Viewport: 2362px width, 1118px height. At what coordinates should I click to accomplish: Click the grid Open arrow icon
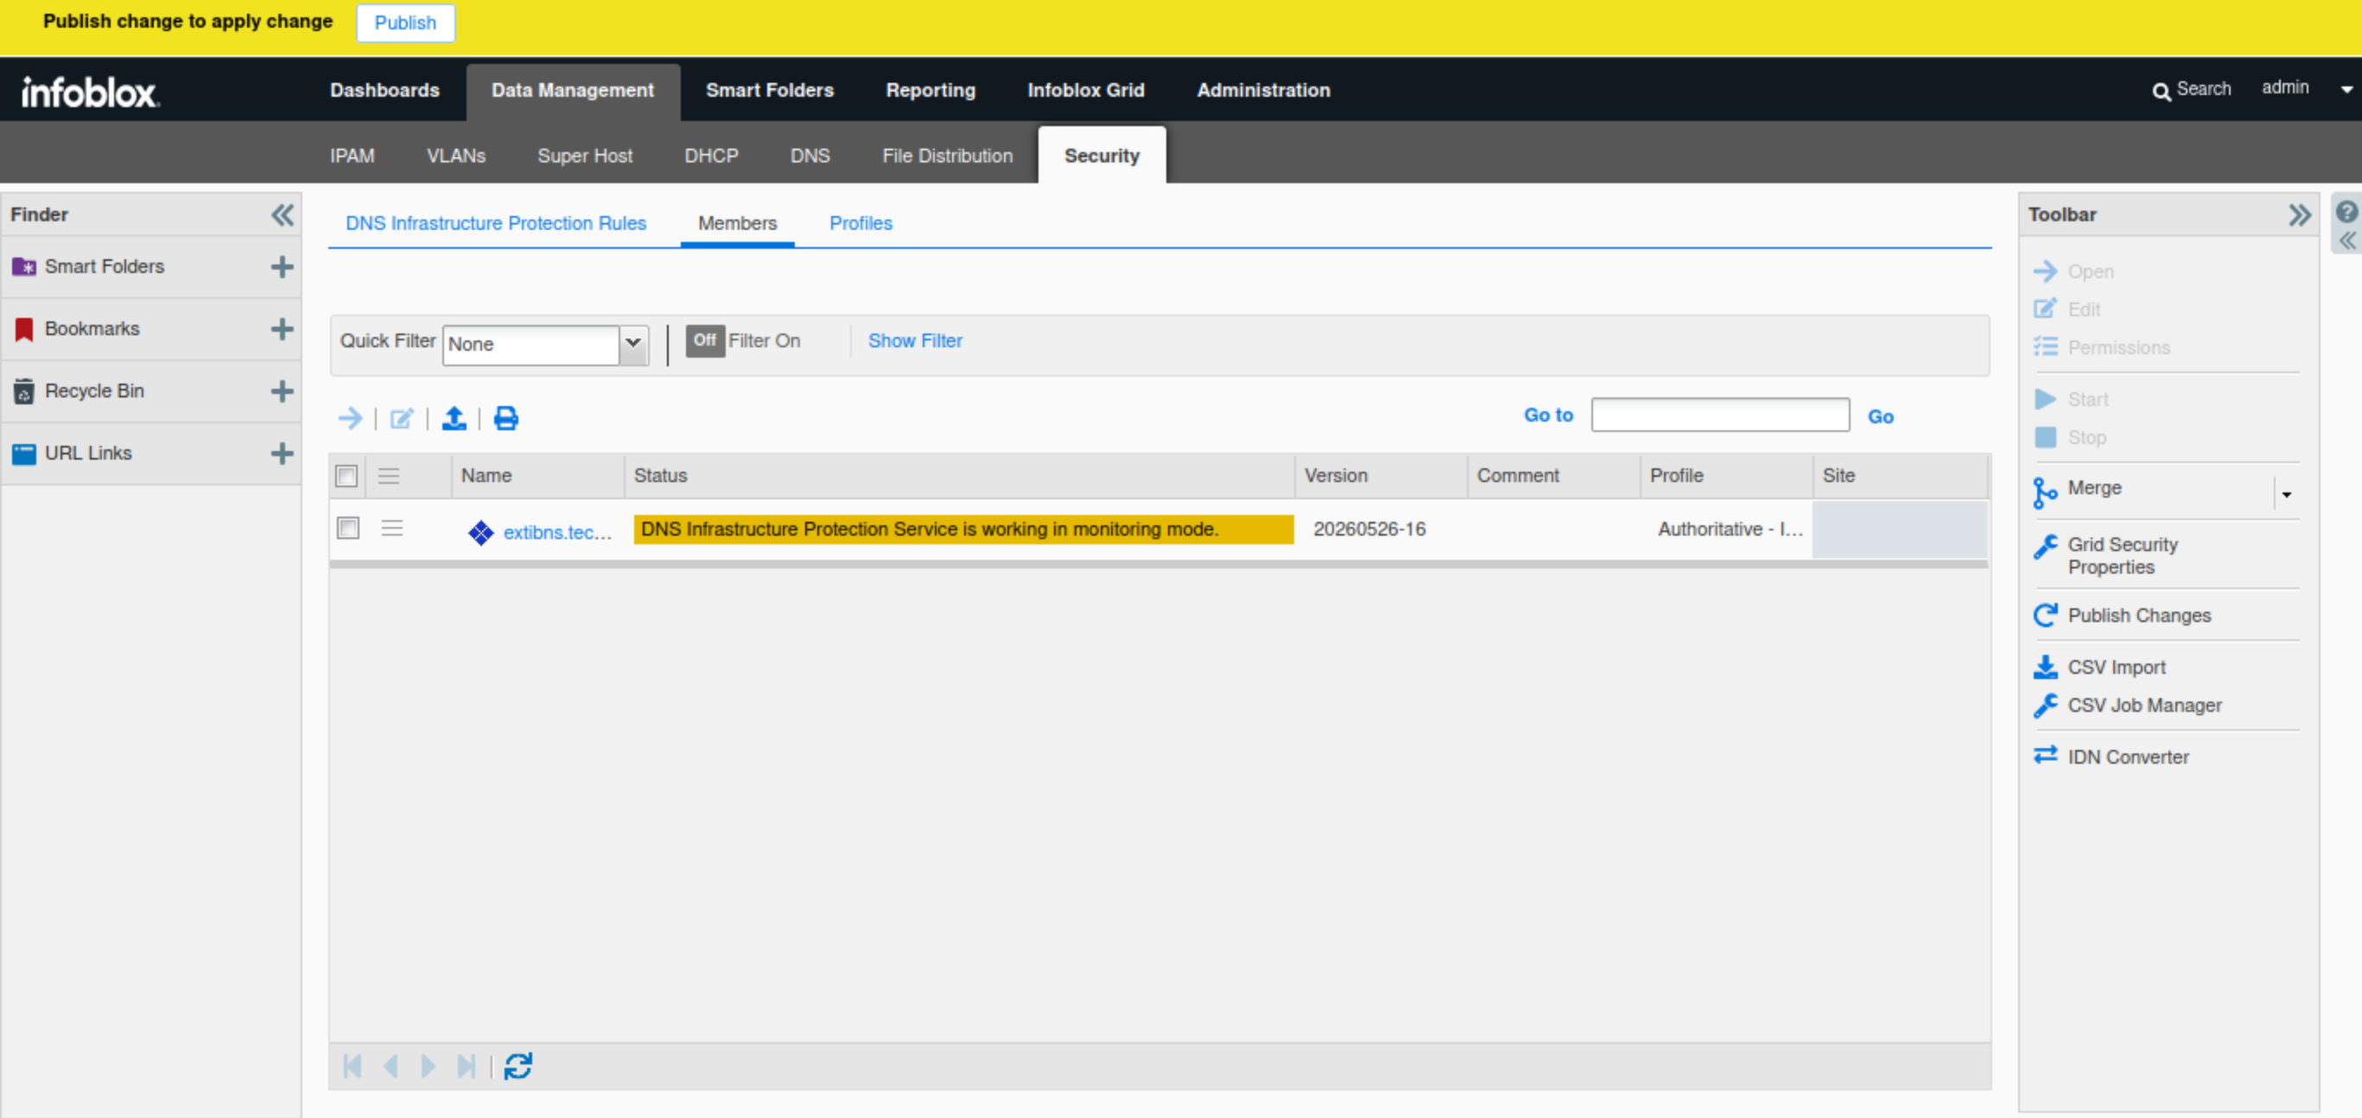(350, 418)
